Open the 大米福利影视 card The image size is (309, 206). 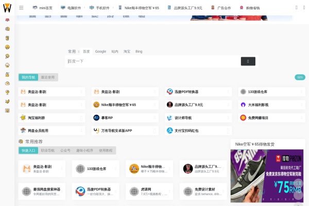(271, 105)
